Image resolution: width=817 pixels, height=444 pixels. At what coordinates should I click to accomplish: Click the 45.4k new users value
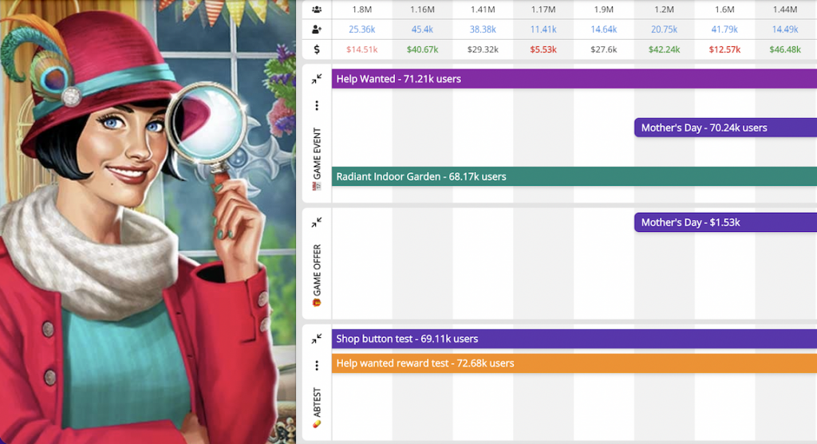pos(422,29)
